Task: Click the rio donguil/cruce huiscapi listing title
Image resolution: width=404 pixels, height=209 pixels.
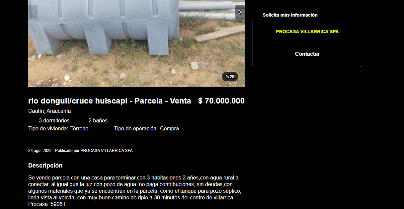Action: 110,101
